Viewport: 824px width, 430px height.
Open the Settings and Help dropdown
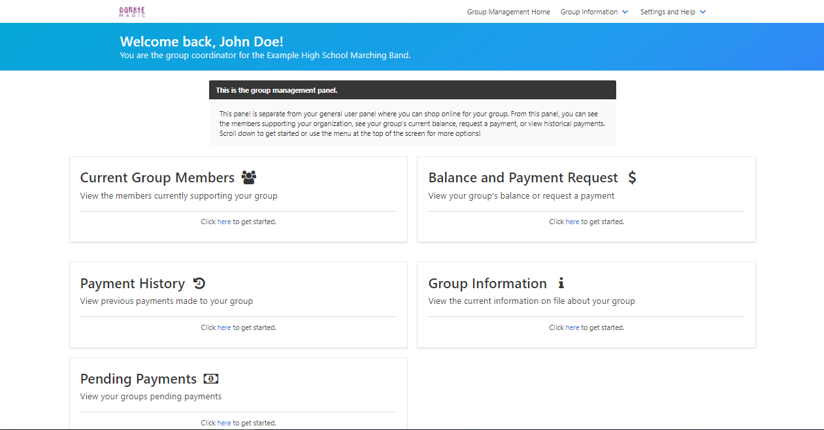tap(672, 12)
